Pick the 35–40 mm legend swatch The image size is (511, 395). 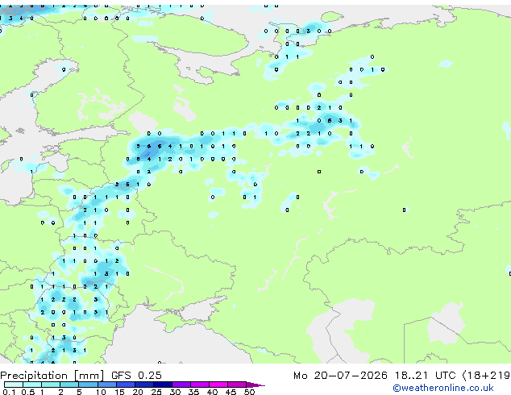pos(200,385)
